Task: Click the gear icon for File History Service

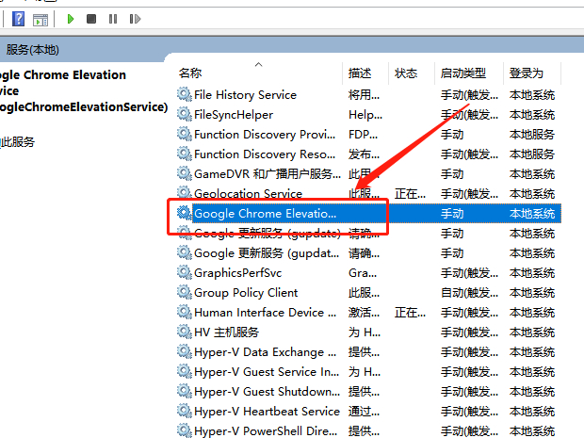Action: click(184, 94)
